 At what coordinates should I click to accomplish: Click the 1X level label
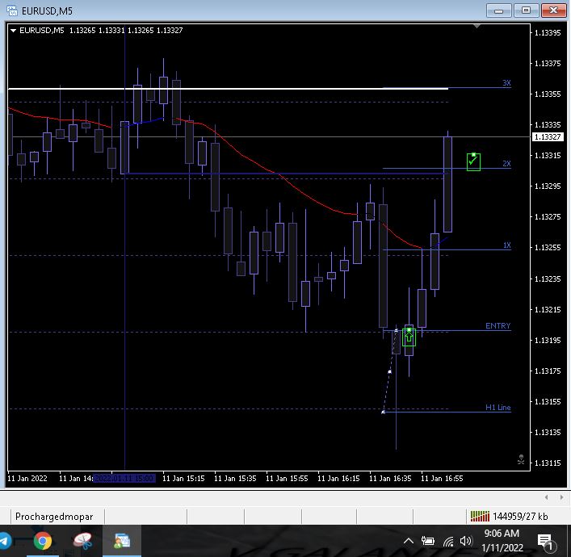(507, 245)
